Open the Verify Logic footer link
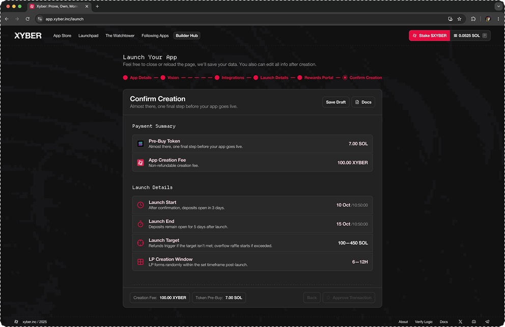 [x=424, y=322]
